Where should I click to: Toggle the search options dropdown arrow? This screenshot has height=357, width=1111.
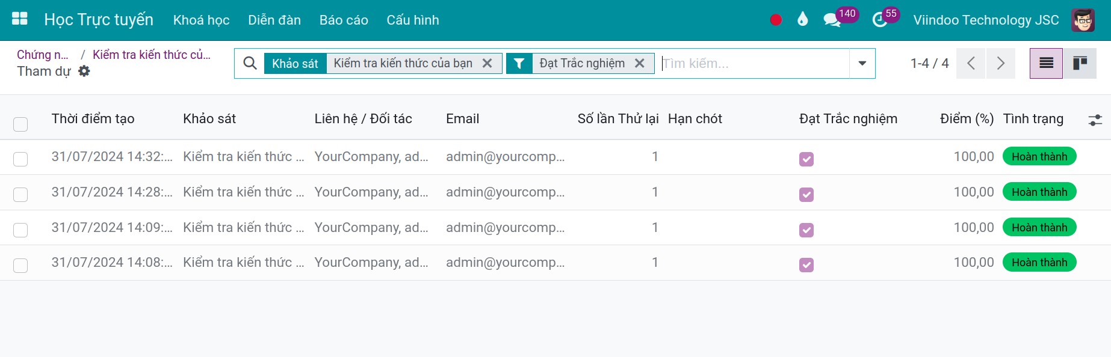[x=862, y=63]
